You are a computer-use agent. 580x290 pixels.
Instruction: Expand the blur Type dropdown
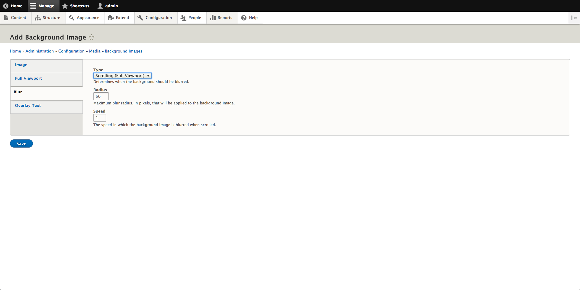point(122,76)
